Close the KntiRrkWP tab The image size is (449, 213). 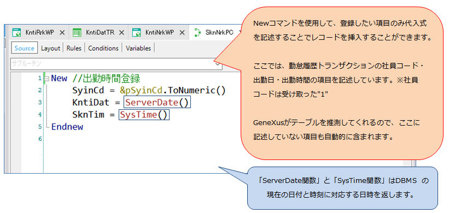pyautogui.click(x=62, y=33)
